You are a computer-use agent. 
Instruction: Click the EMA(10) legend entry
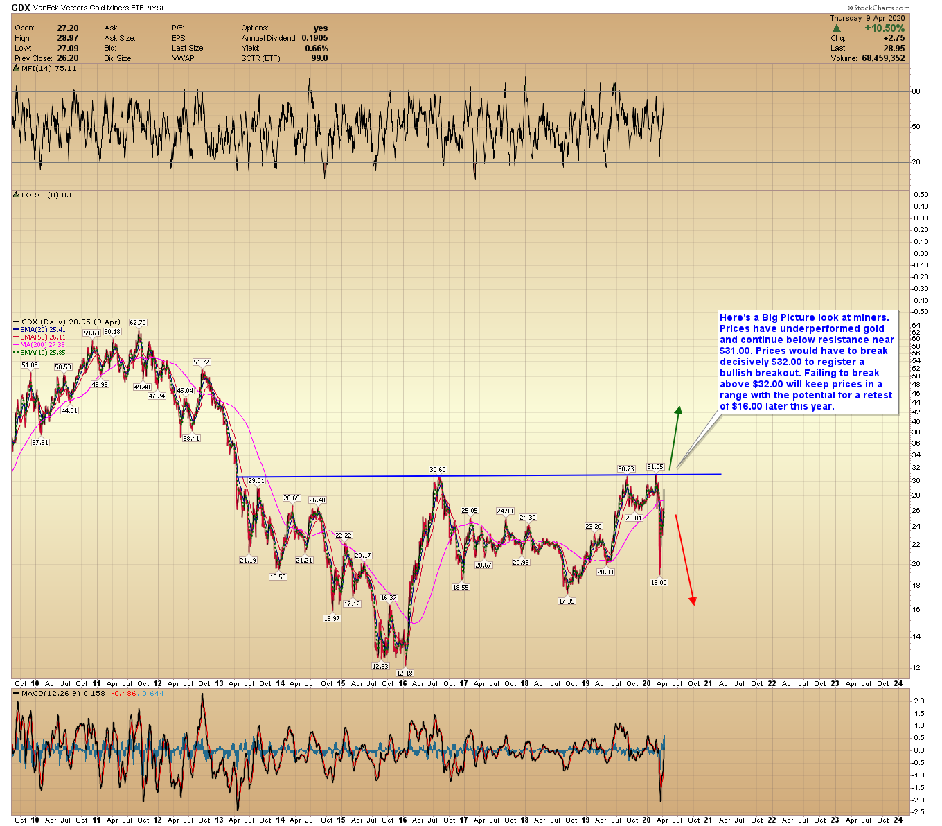pos(39,353)
